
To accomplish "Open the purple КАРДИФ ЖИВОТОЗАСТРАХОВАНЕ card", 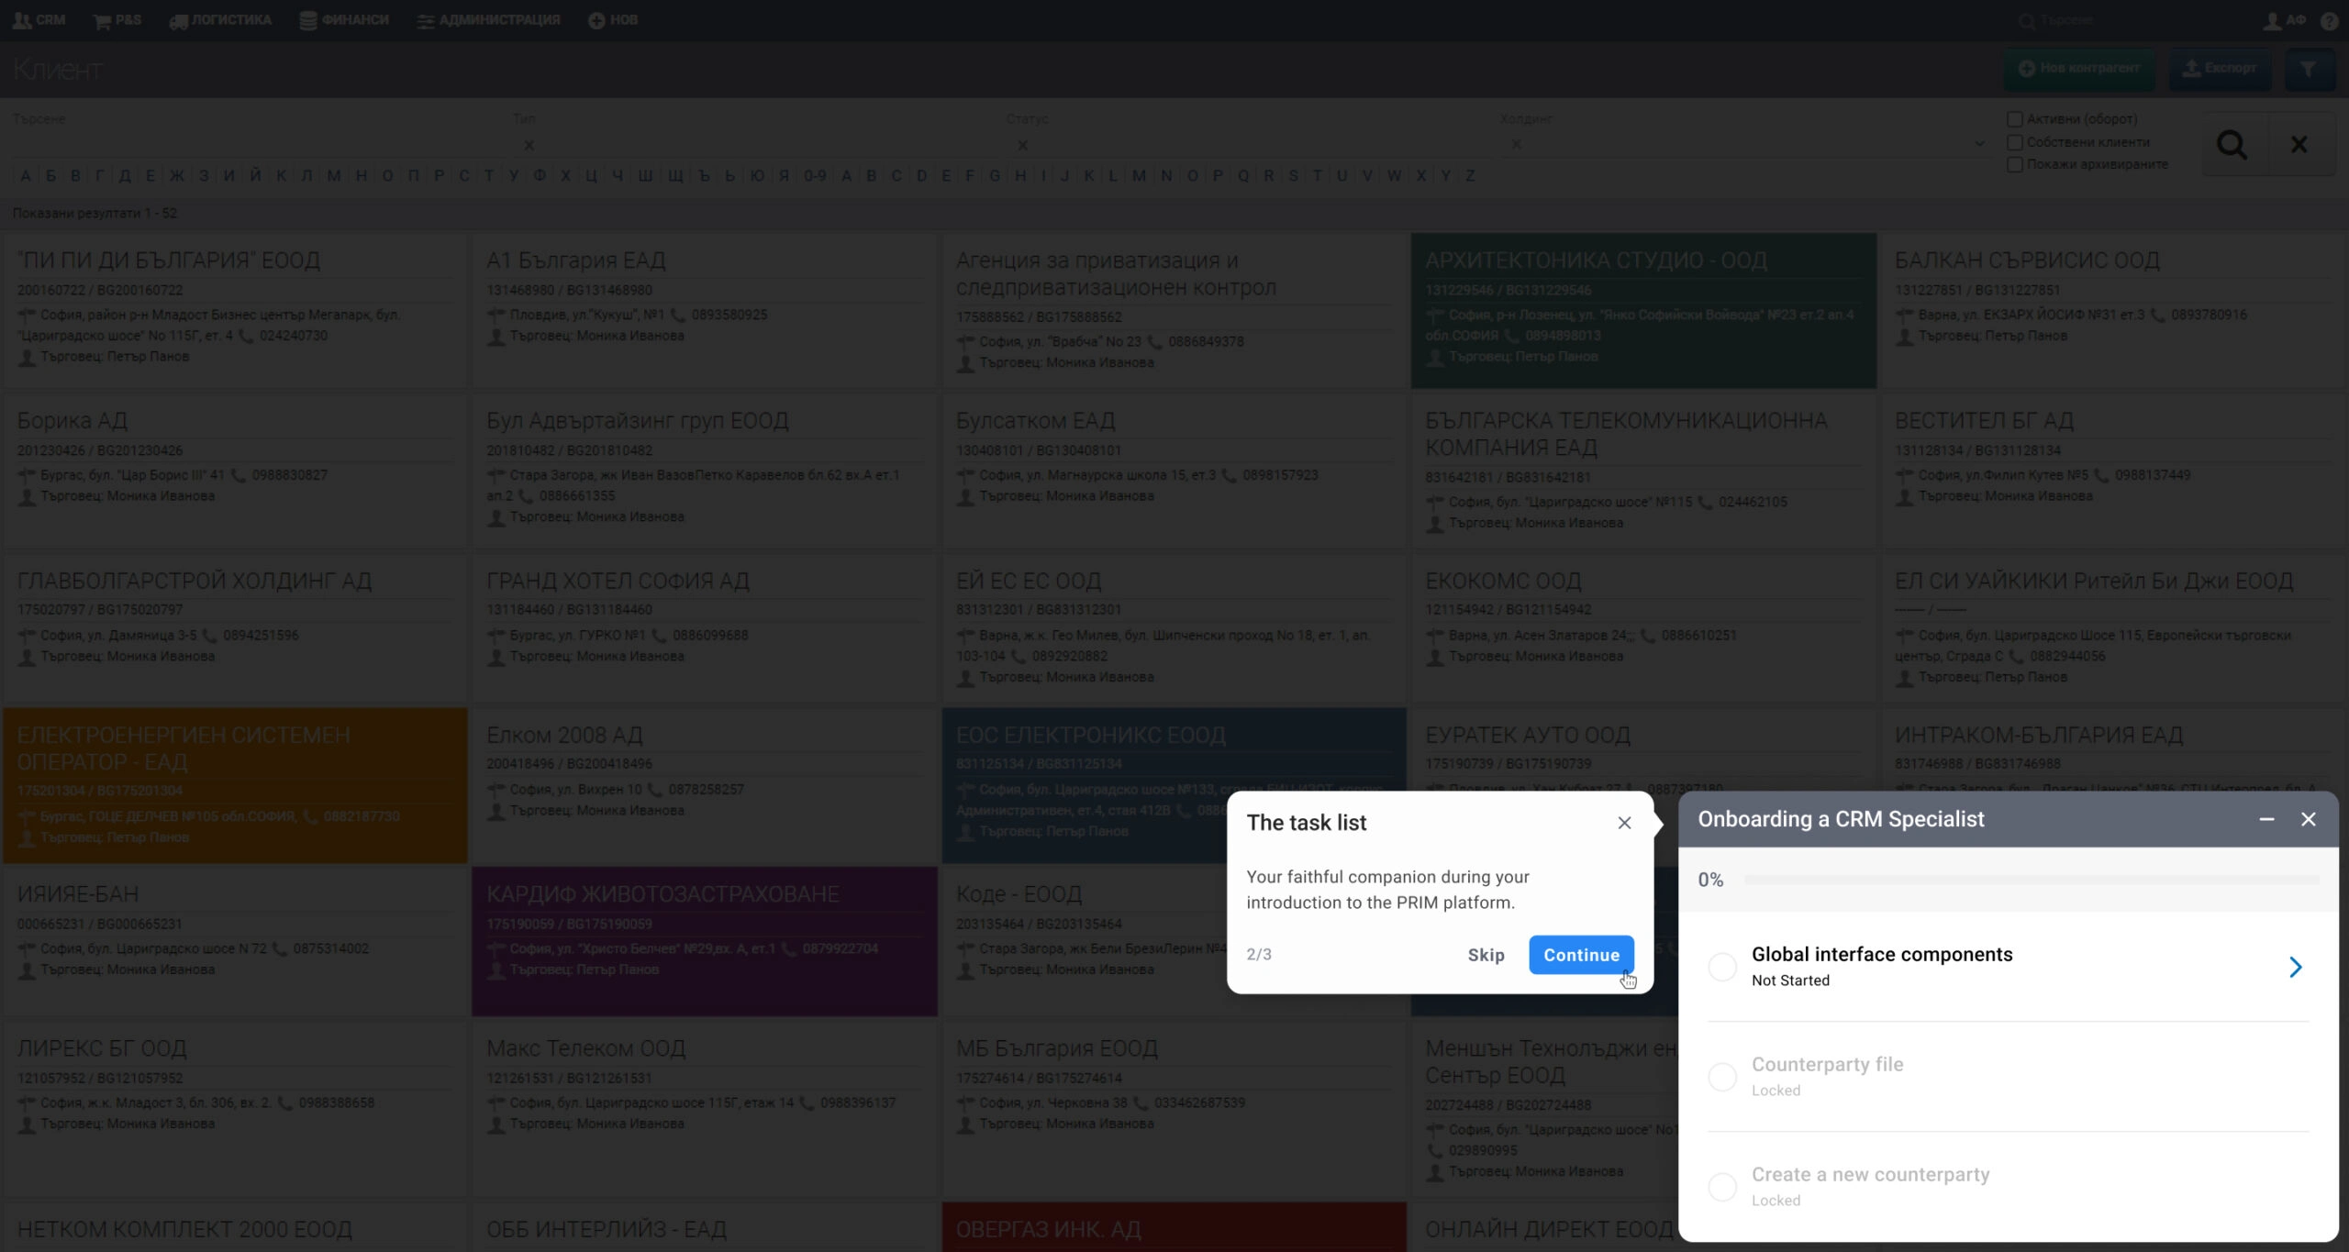I will 704,941.
